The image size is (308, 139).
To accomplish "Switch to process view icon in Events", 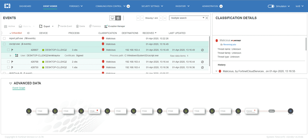I will (x=118, y=18).
